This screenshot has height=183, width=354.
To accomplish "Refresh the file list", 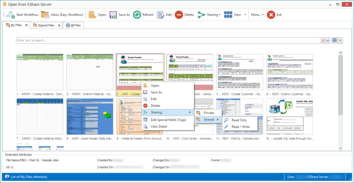I will pos(137,15).
